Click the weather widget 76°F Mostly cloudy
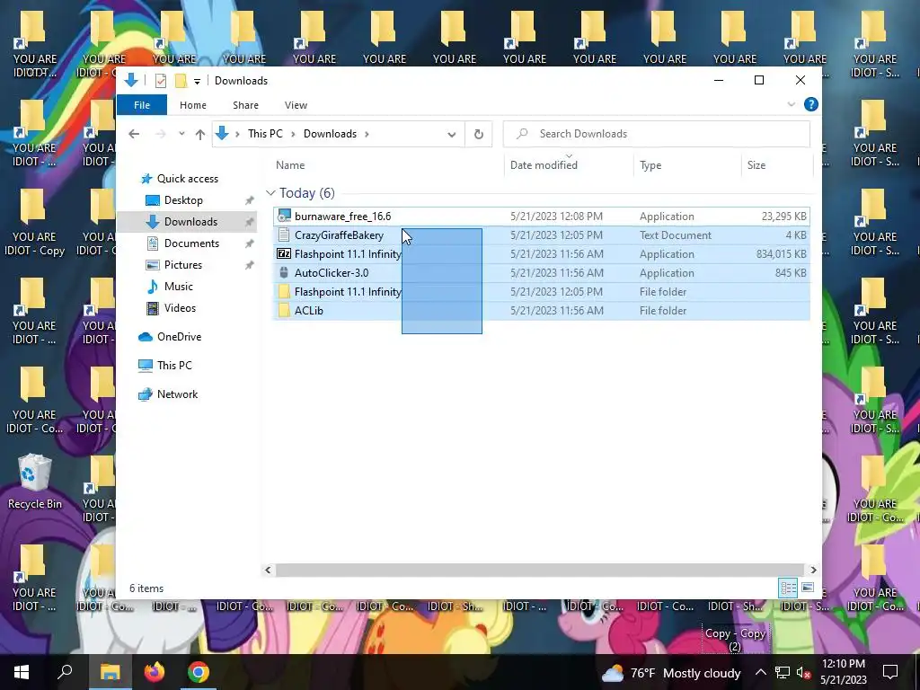This screenshot has width=920, height=690. [x=670, y=673]
